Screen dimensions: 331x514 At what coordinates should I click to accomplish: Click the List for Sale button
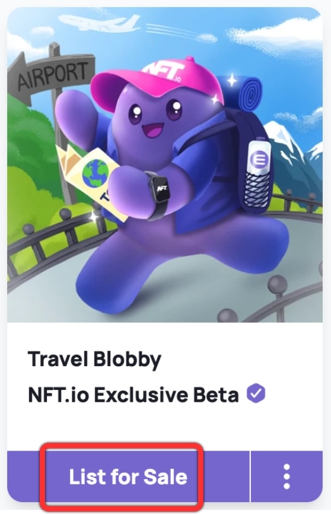pyautogui.click(x=128, y=476)
